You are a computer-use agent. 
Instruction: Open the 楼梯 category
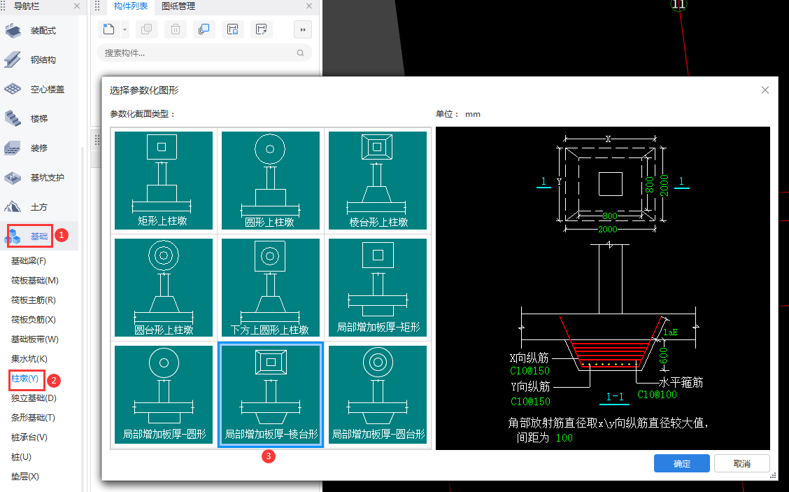coord(39,119)
